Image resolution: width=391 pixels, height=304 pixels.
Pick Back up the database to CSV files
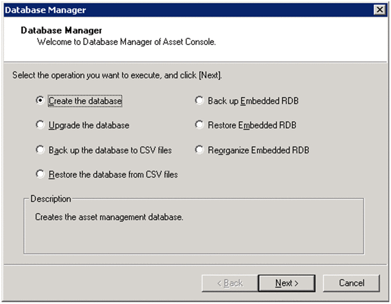[110, 150]
